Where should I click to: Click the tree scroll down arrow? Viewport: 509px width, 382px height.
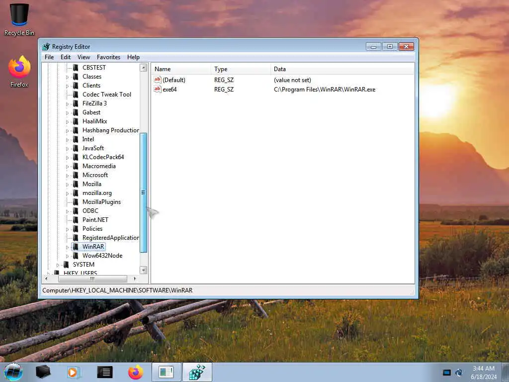click(x=144, y=270)
